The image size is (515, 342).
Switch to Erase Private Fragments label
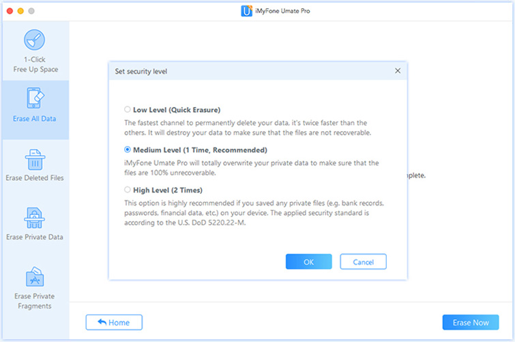(x=35, y=301)
